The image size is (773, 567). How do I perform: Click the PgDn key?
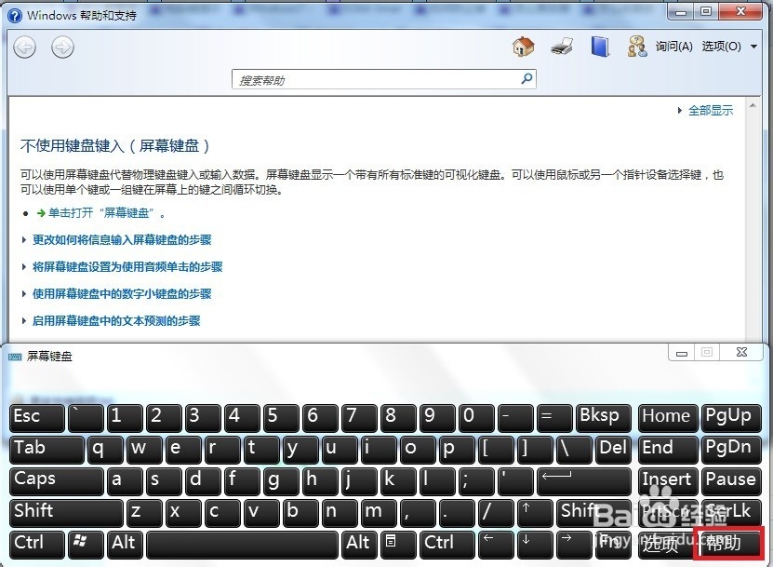pos(731,450)
